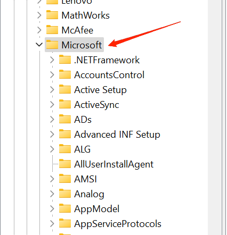Screen dimensions: 227x235
Task: Select the MathWorks key label
Action: click(86, 15)
